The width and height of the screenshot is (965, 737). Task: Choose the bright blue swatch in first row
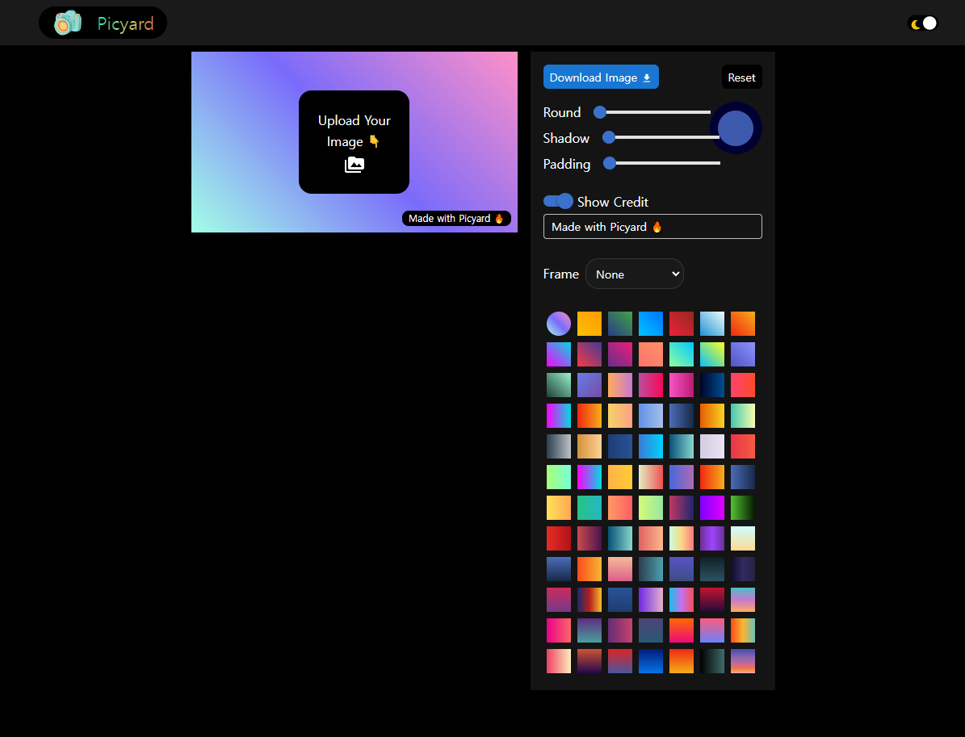pos(651,324)
